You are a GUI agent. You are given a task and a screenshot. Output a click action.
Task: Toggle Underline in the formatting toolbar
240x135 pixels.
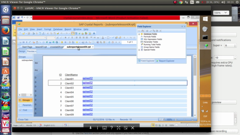pyautogui.click(x=72, y=37)
